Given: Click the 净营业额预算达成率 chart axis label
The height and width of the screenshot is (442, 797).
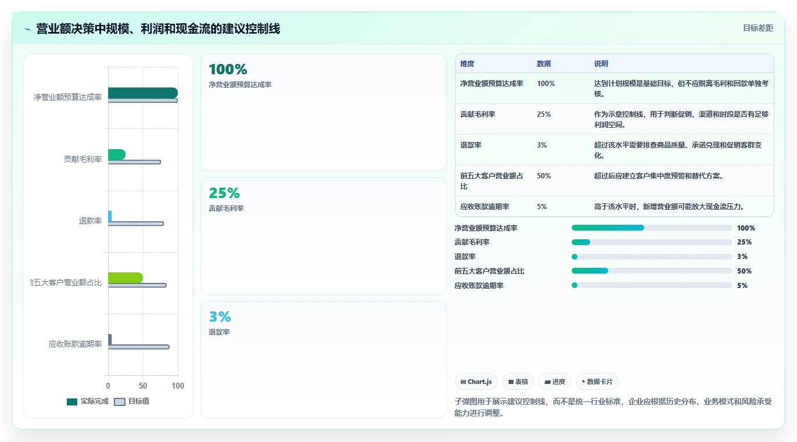Looking at the screenshot, I should coord(67,98).
